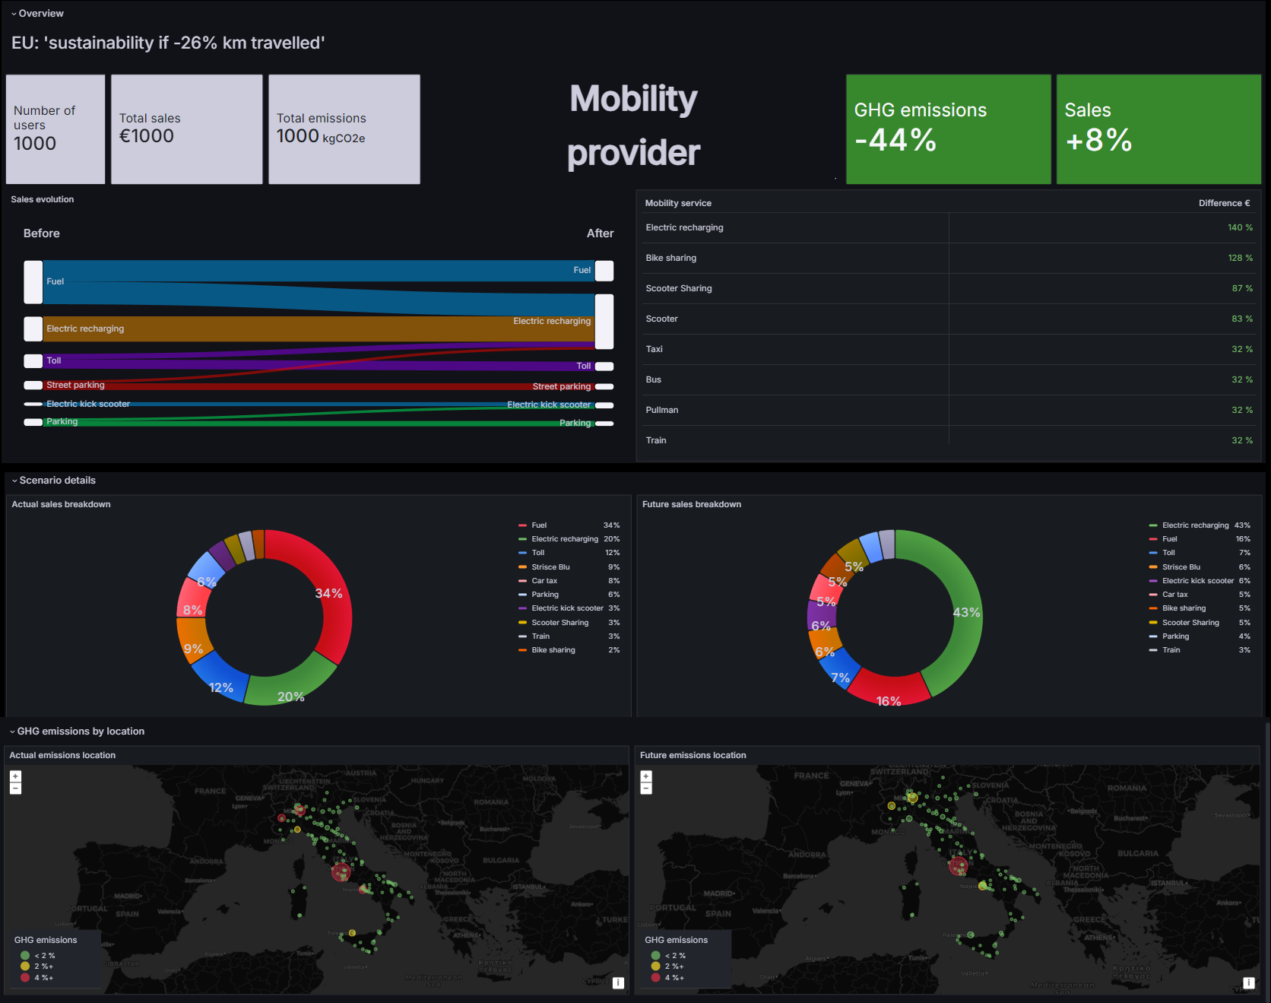The image size is (1271, 1003).
Task: Collapse the Scenario details row
Action: pyautogui.click(x=53, y=481)
